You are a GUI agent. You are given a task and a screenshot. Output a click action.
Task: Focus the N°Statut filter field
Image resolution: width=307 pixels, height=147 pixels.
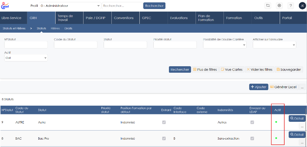click(26, 45)
